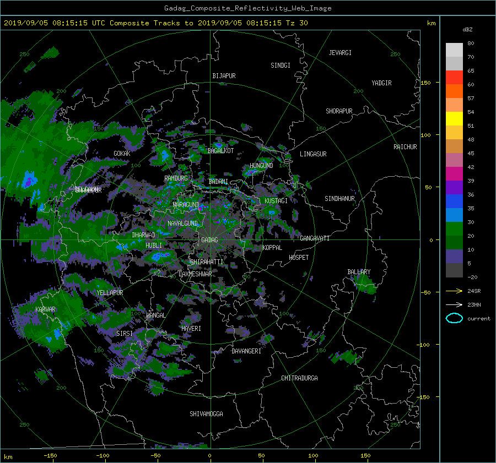The height and width of the screenshot is (463, 496).
Task: Click the SIRSI city label
Action: pyautogui.click(x=125, y=334)
